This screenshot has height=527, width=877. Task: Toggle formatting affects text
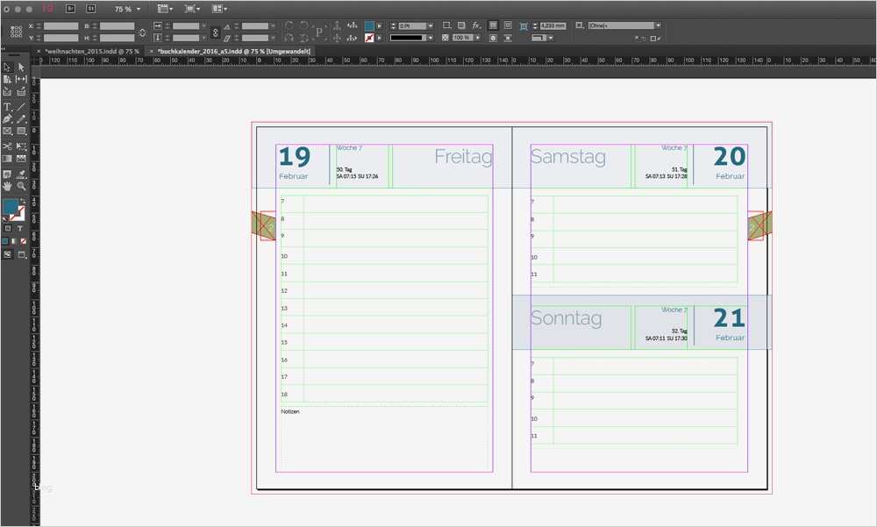point(20,228)
